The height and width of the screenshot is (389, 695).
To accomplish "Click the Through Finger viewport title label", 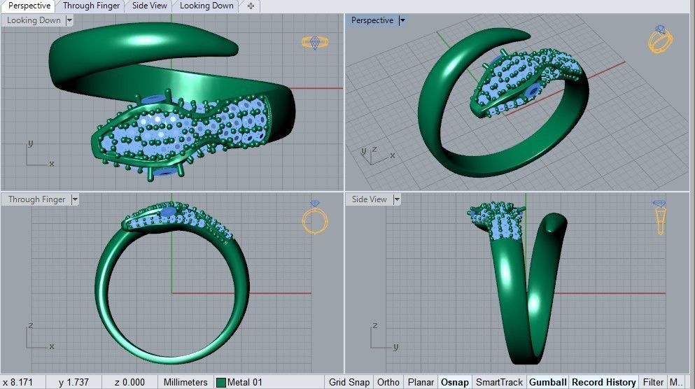I will coord(37,199).
